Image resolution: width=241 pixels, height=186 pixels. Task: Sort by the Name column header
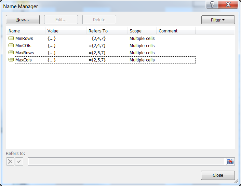(x=26, y=31)
